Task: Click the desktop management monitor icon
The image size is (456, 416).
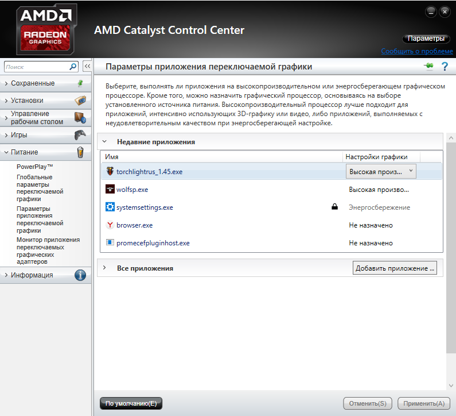Action: tap(80, 118)
